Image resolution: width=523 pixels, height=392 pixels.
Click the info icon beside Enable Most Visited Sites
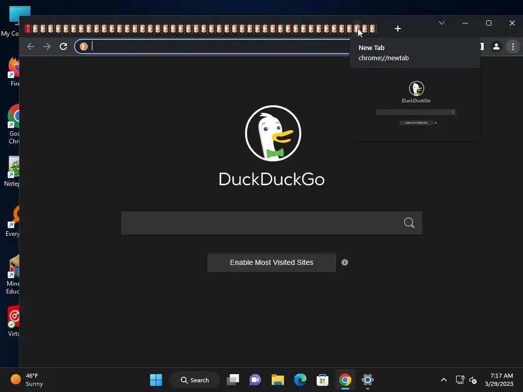point(345,262)
